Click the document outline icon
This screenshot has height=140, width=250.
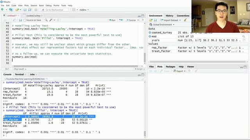[x=143, y=20]
